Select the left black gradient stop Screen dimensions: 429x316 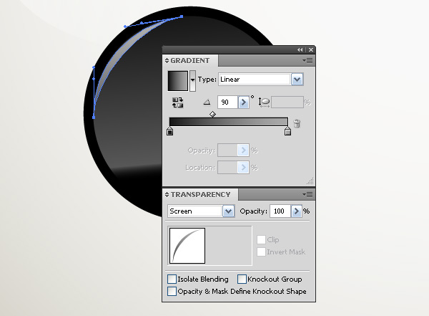(169, 131)
